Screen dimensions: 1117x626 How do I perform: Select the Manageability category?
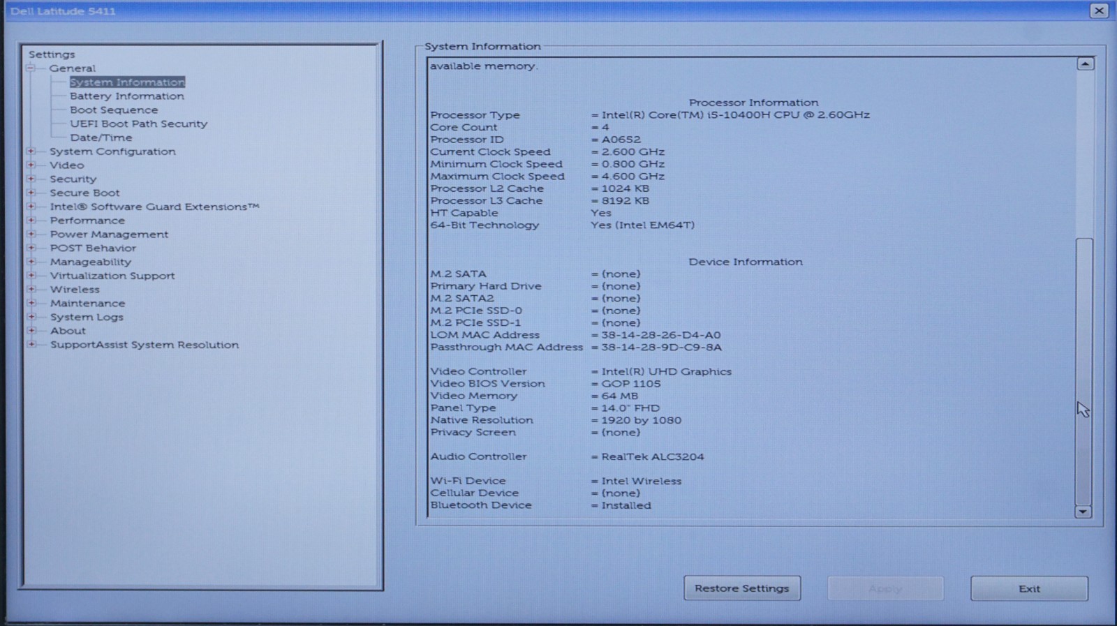(x=90, y=262)
